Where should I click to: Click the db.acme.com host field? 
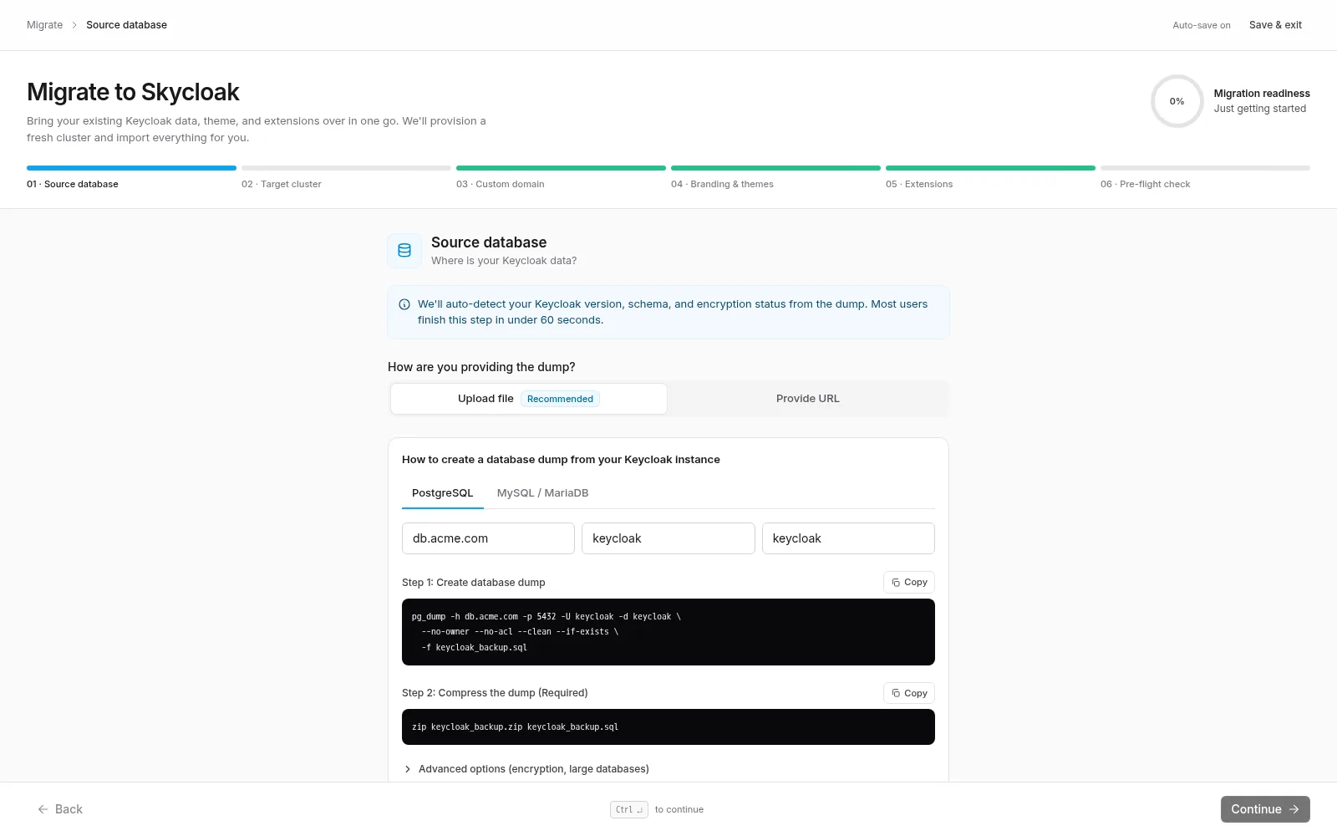click(x=488, y=538)
